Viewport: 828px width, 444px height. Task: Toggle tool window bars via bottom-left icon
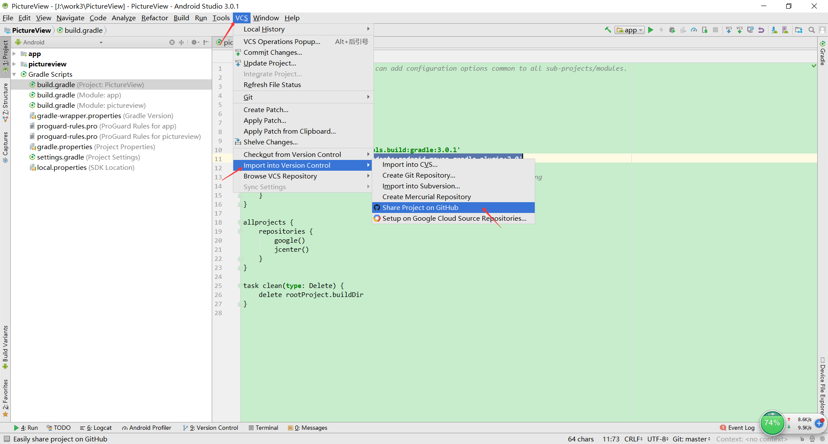6,439
